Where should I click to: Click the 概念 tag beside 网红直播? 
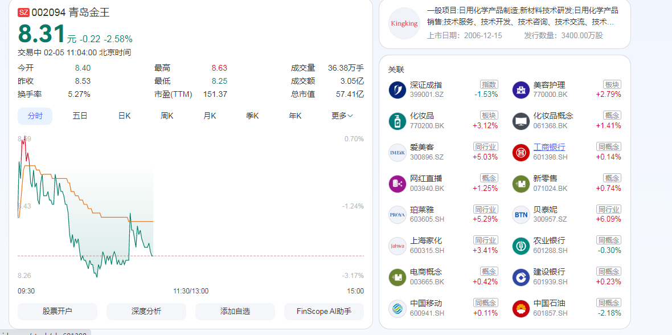[489, 178]
